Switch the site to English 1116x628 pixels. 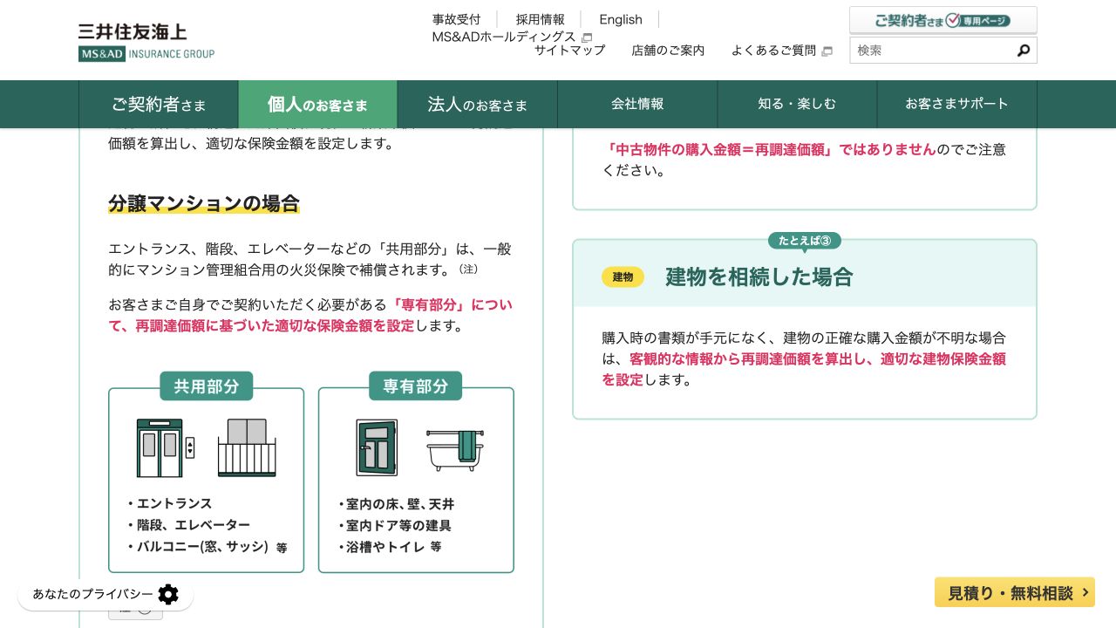[x=621, y=19]
